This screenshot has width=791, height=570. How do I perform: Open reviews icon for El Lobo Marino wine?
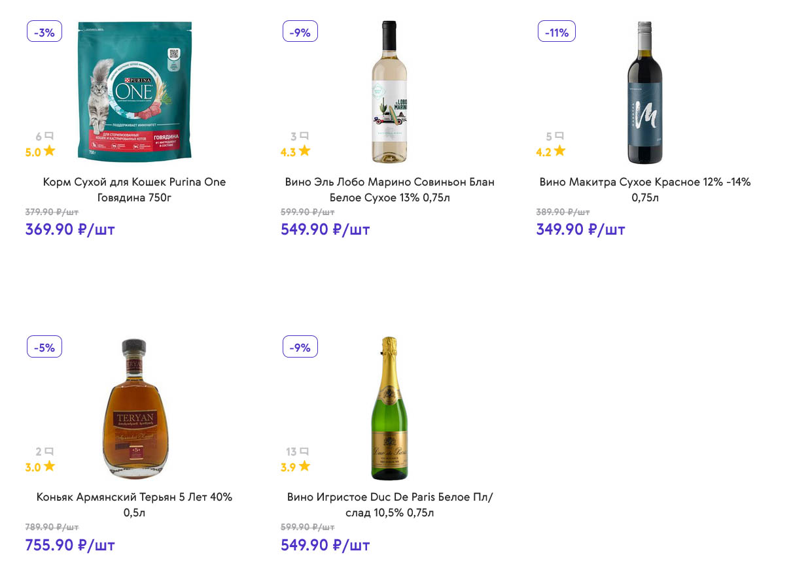click(304, 136)
